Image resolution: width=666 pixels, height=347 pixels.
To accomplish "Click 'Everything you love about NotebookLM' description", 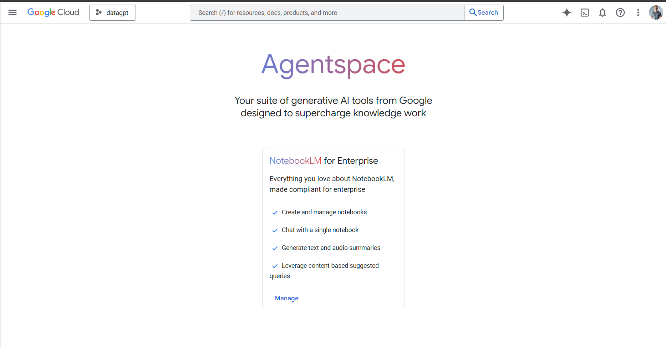I will [332, 184].
